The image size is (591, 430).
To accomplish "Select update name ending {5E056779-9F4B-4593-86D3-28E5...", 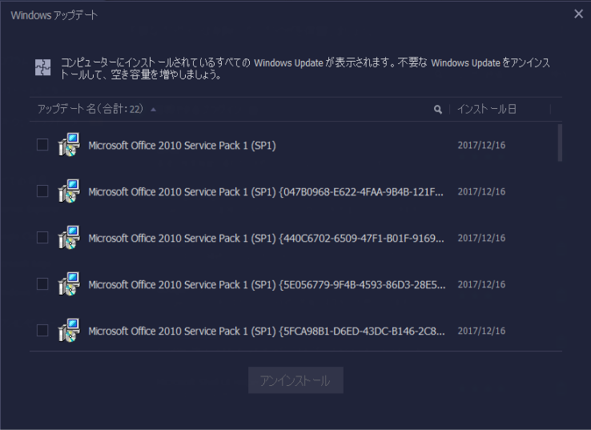I will [267, 284].
